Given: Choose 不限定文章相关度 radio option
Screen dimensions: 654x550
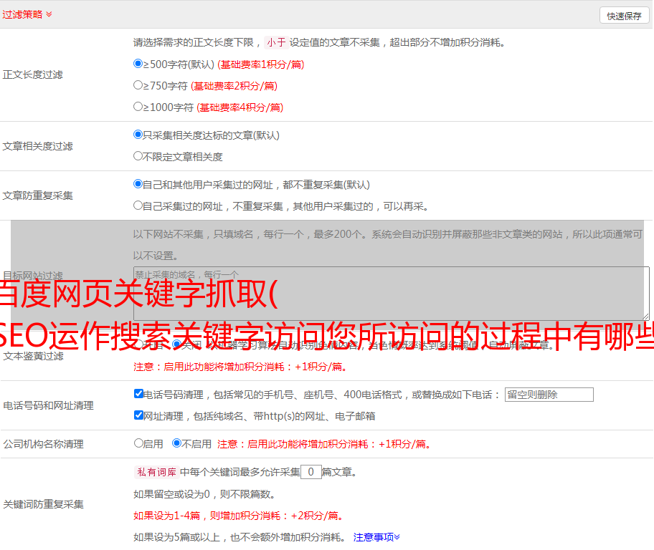Looking at the screenshot, I should coord(138,156).
